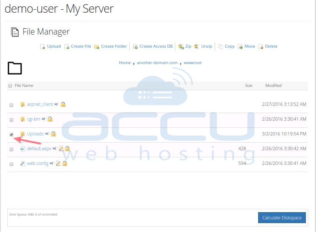
Task: Click the Create File page icon
Action: [67, 47]
